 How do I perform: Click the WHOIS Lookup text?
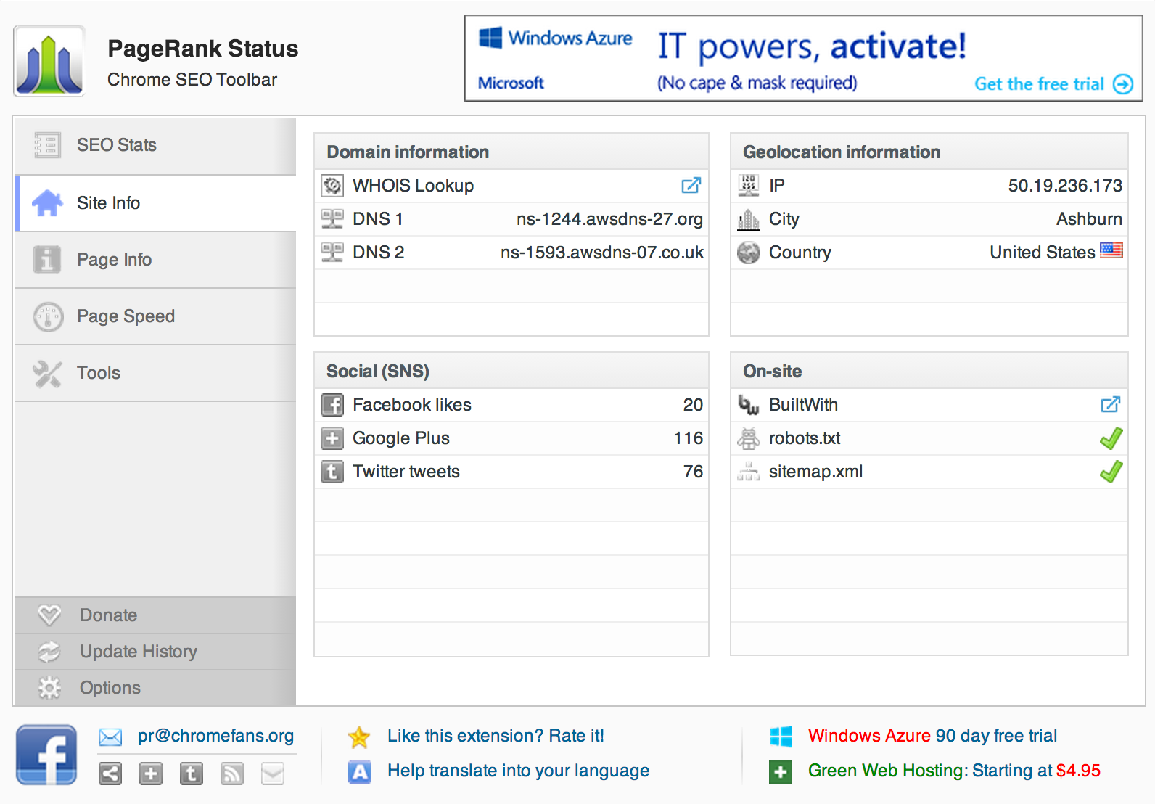click(413, 186)
